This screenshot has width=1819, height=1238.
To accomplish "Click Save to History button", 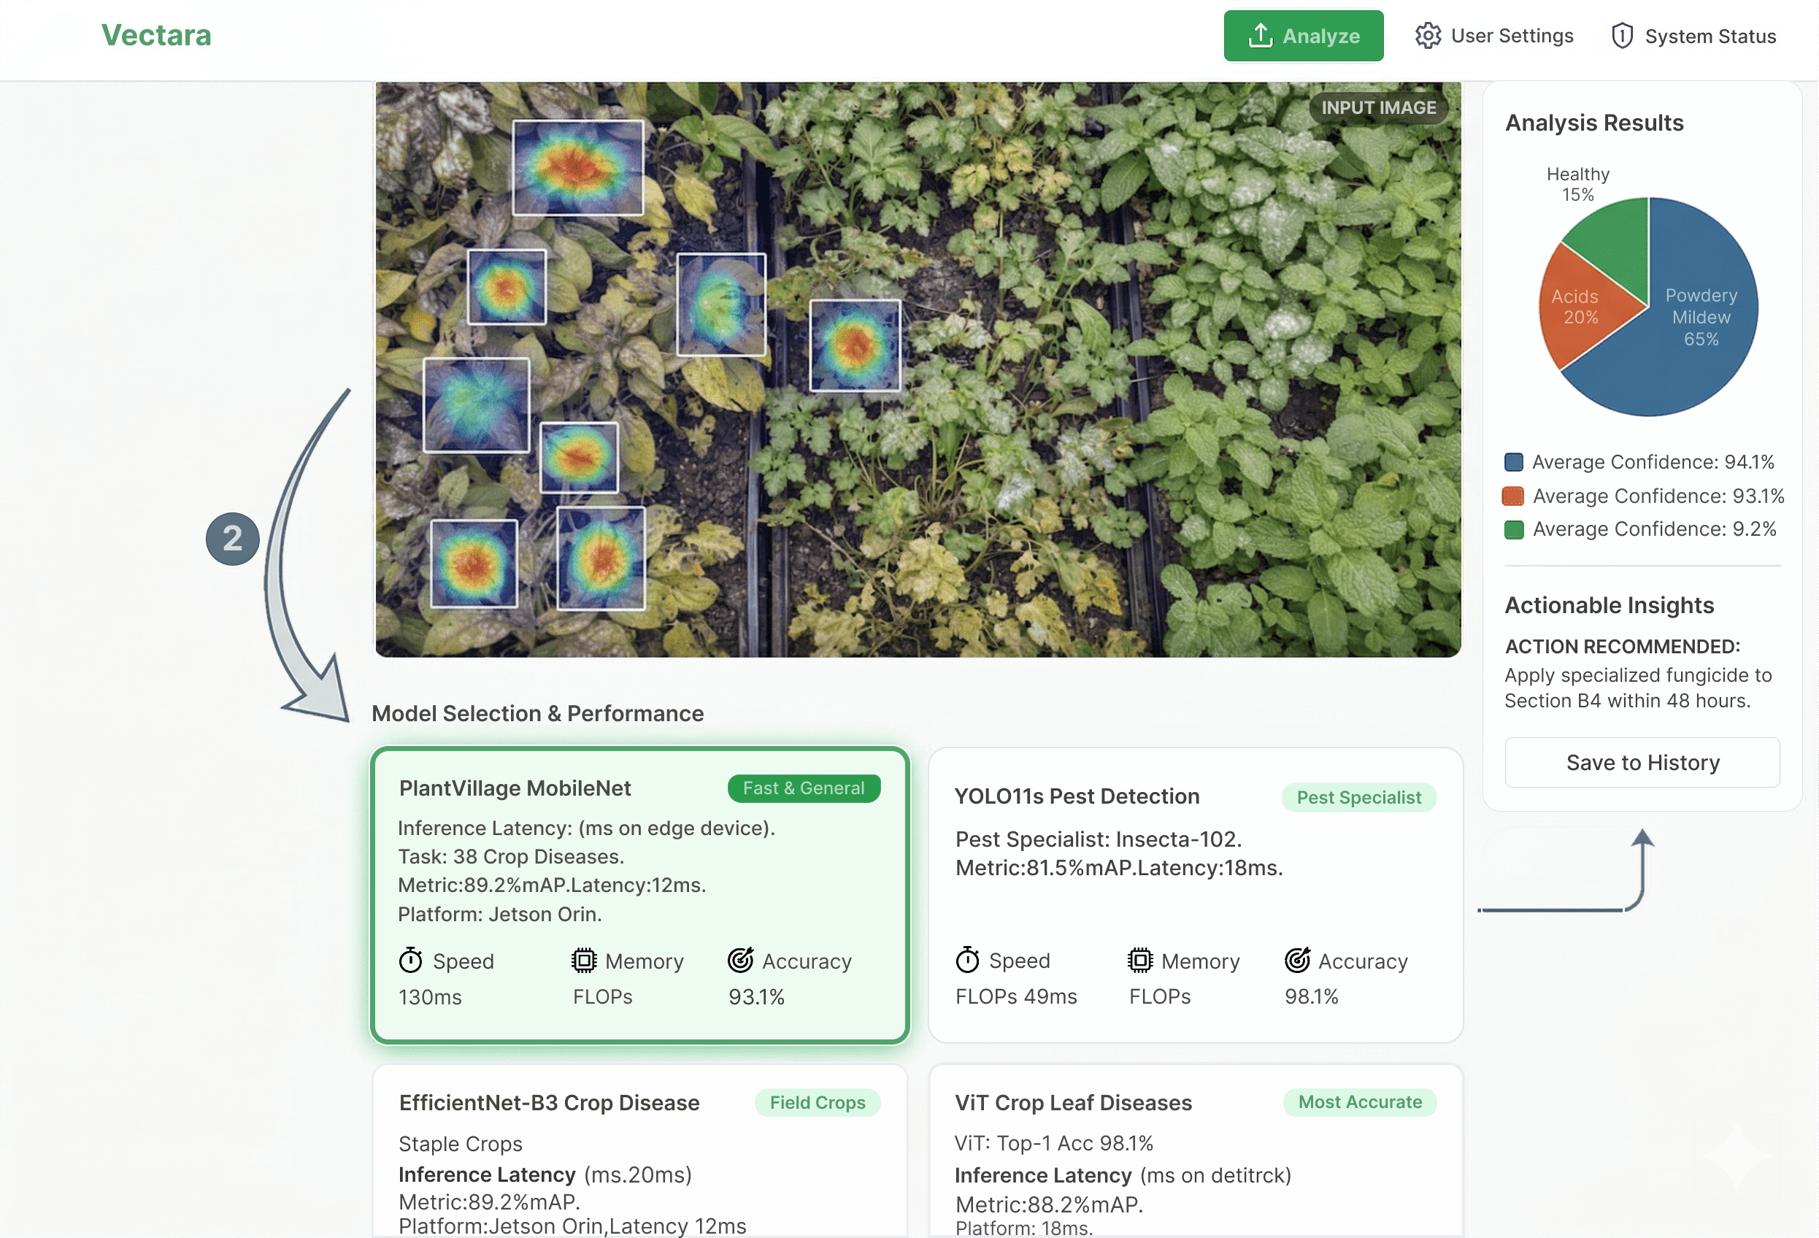I will pyautogui.click(x=1642, y=762).
